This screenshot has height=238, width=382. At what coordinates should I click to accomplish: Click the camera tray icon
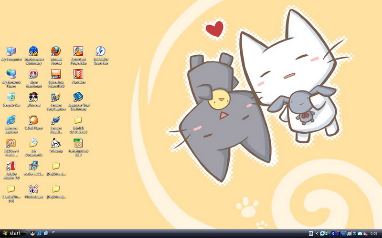360,233
